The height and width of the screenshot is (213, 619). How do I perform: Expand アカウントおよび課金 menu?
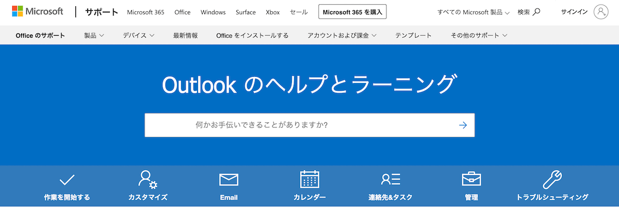[x=342, y=36]
